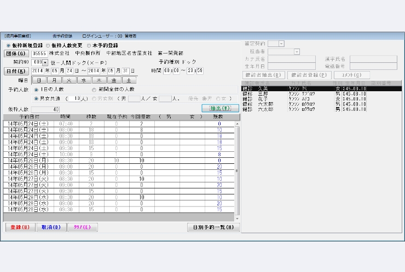
Task: Click the 仮枠人数 field showing 40
Action: [45, 109]
